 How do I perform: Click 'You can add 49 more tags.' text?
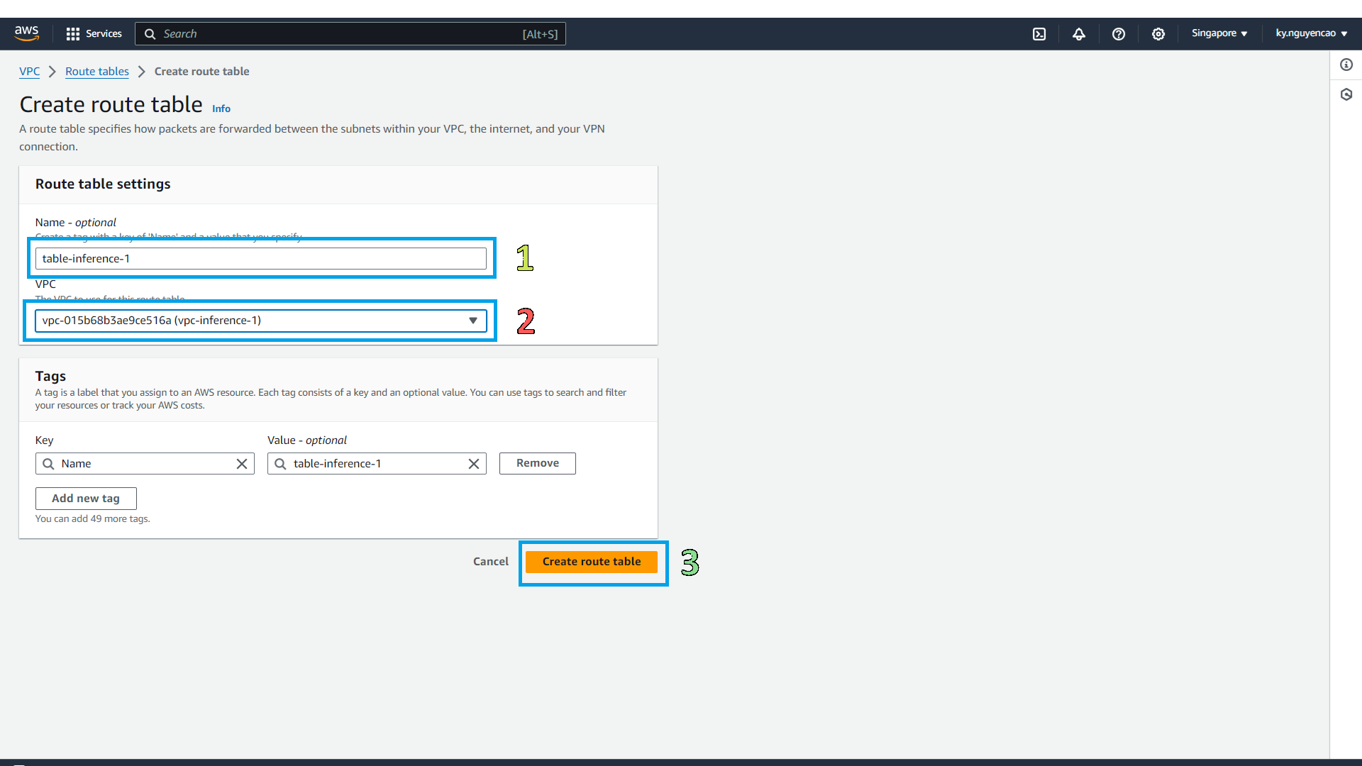(93, 519)
